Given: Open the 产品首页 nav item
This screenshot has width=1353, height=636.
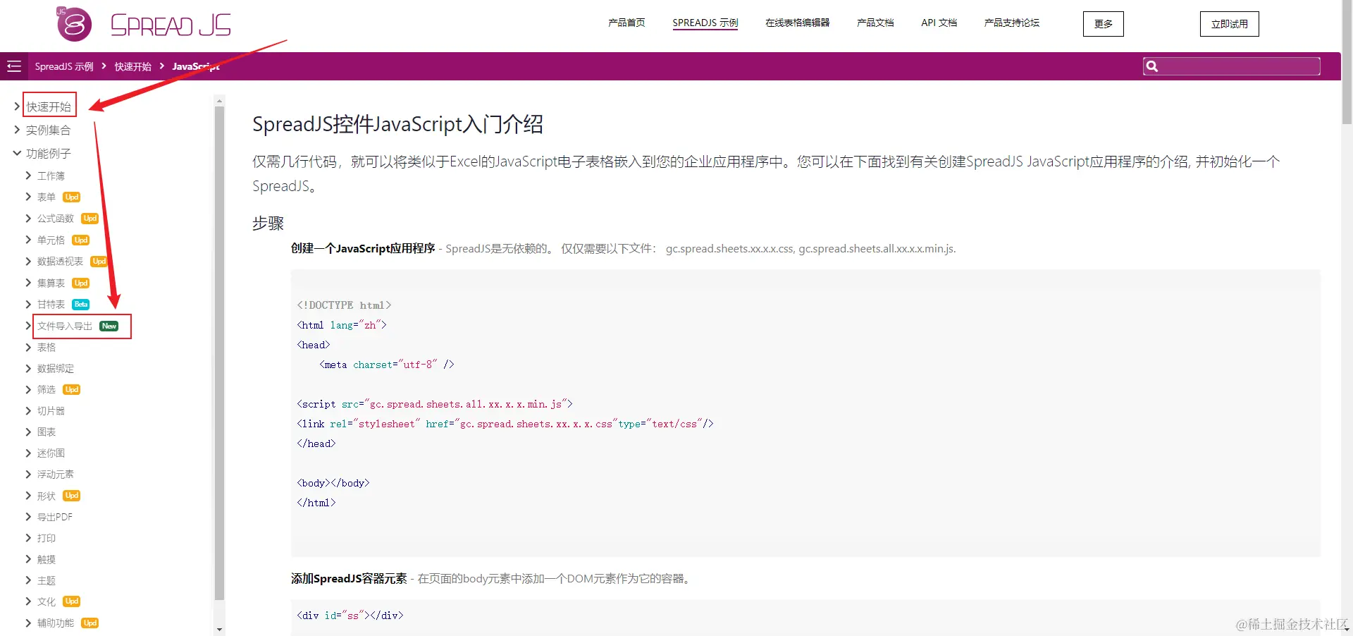Looking at the screenshot, I should [x=626, y=23].
